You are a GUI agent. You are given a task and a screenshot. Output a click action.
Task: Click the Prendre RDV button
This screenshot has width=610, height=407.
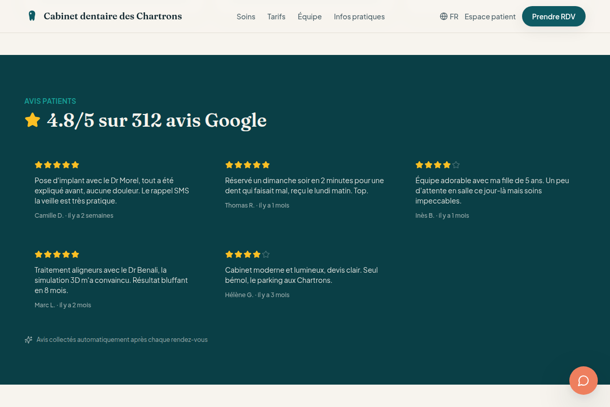click(554, 16)
